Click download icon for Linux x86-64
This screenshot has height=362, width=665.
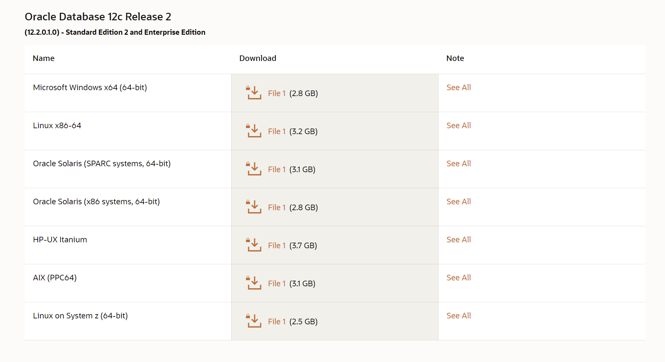coord(254,131)
